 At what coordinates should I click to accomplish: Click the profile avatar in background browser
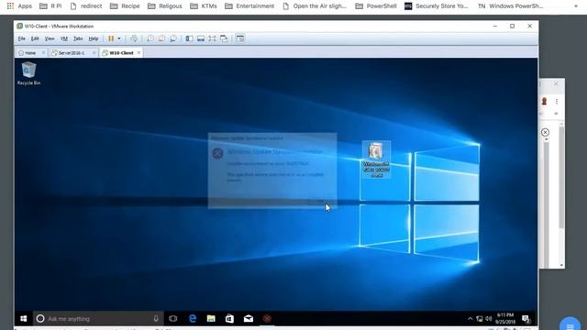[544, 101]
